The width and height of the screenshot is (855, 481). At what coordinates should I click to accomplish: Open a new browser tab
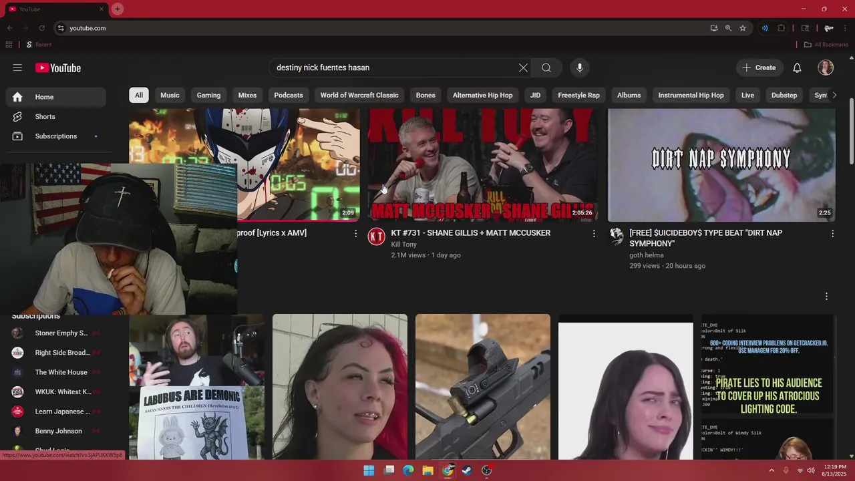pos(118,9)
